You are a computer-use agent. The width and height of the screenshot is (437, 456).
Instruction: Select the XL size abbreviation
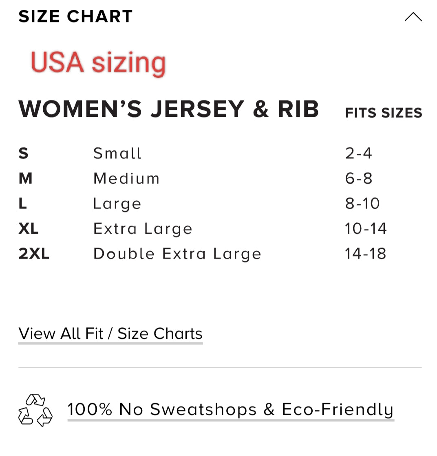coord(29,229)
